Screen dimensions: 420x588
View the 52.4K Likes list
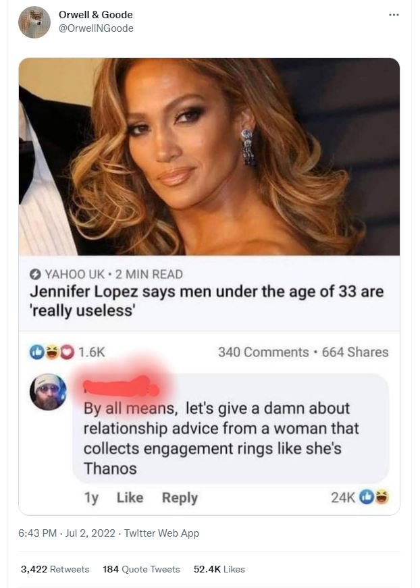click(217, 569)
